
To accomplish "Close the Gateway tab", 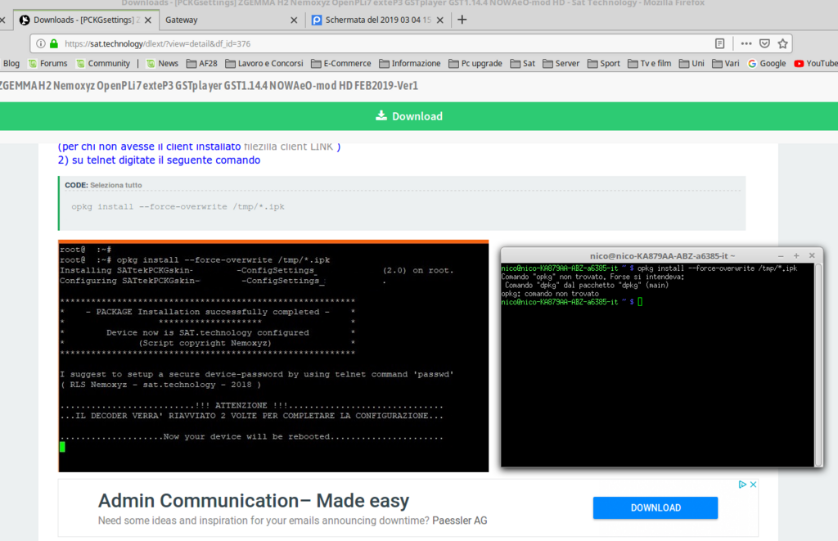I will [x=294, y=20].
